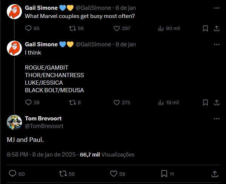Viewport: 226px width, 184px height.
Task: Share Tom Brevoort's tweet
Action: [215, 174]
